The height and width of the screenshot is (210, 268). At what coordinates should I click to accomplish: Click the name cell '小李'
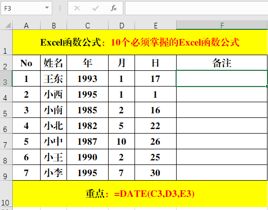[x=53, y=173]
